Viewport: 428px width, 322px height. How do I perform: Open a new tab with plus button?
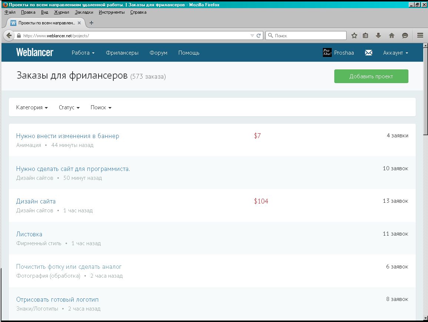(x=91, y=23)
